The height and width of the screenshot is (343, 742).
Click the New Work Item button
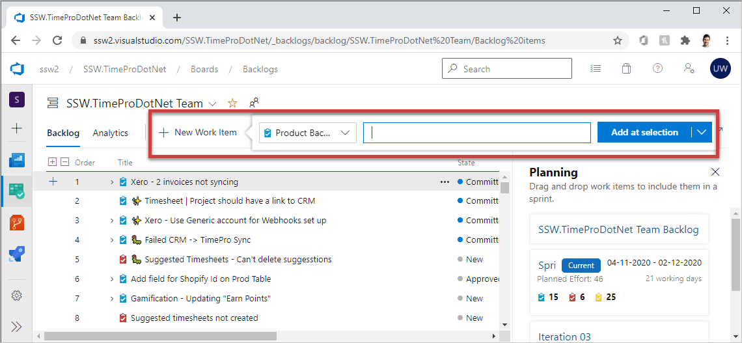tap(198, 132)
